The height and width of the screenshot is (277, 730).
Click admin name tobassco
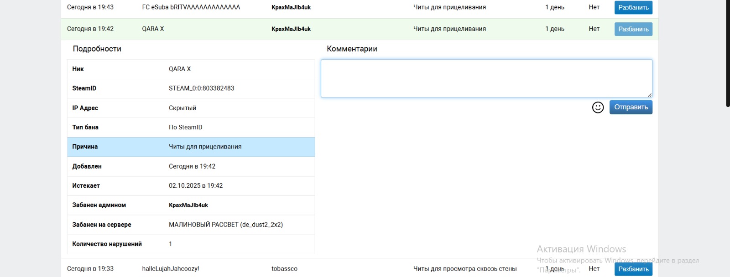pos(284,269)
